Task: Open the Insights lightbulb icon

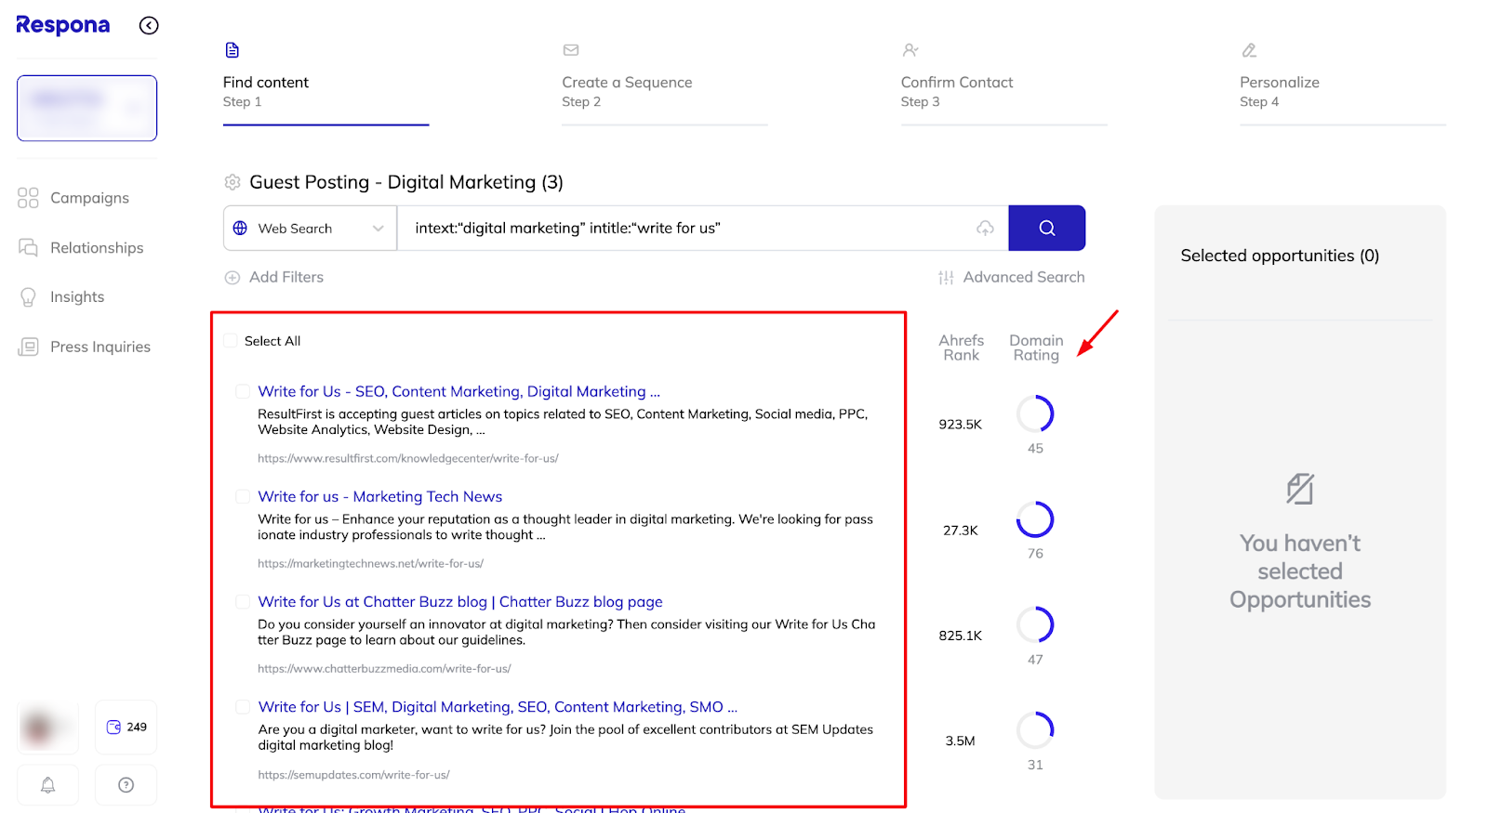Action: point(28,297)
